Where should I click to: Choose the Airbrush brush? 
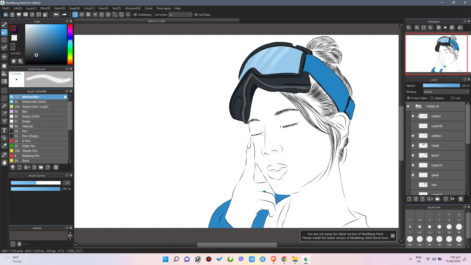tap(38, 126)
